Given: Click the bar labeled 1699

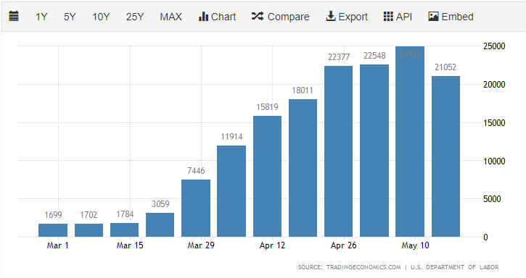Looking at the screenshot, I should (53, 230).
